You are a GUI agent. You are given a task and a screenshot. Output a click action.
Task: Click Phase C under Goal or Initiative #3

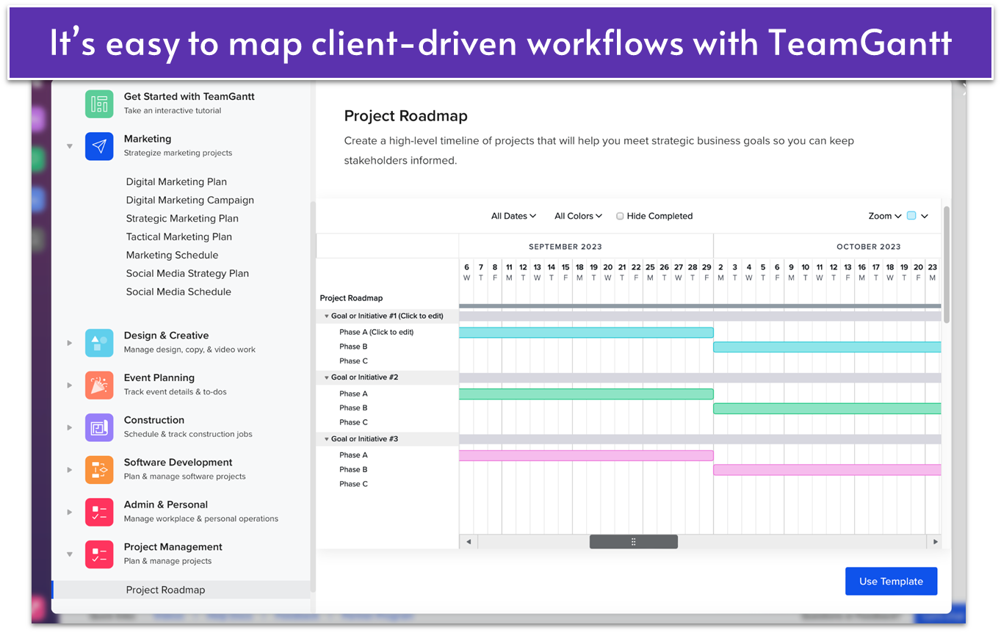pyautogui.click(x=353, y=485)
